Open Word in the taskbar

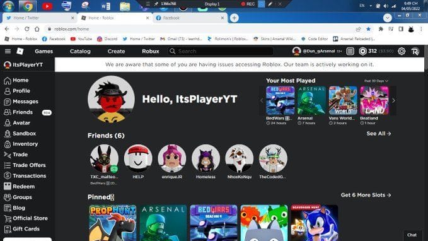105,6
